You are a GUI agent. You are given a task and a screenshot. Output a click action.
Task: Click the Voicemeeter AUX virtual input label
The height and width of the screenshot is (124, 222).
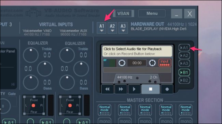click(x=73, y=31)
